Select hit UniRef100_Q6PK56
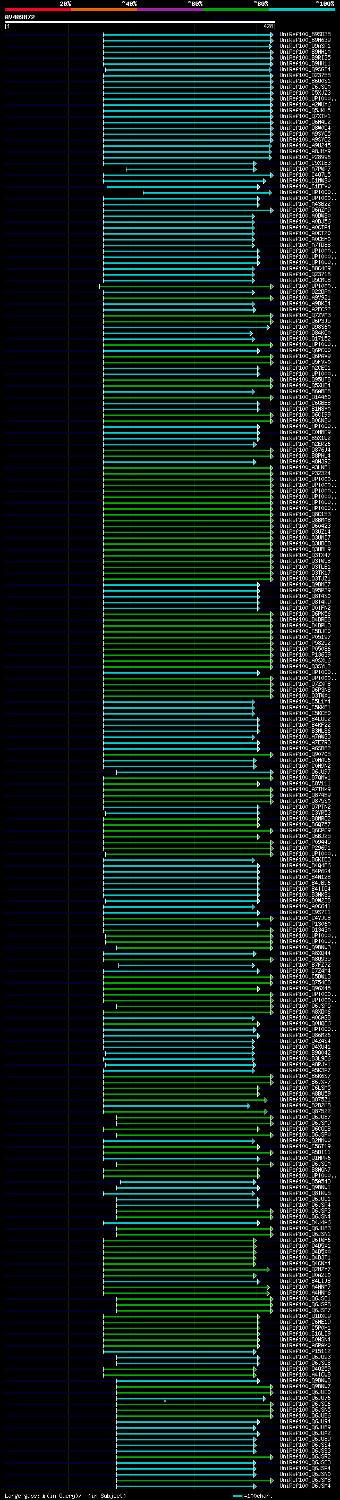The width and height of the screenshot is (340, 1500). coord(305,614)
